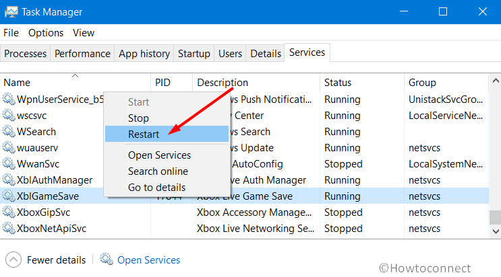Choose Open Services in context menu
501x277 pixels.
167,155
